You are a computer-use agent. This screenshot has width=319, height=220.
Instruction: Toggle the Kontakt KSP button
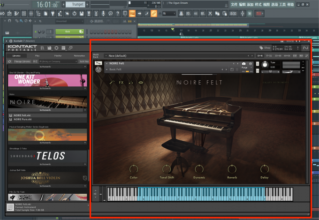pos(295,55)
